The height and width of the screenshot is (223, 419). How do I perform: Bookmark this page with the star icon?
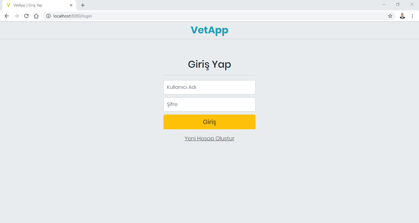390,16
